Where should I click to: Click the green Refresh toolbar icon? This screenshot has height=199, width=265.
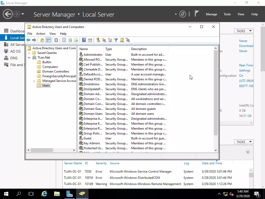tap(70, 40)
